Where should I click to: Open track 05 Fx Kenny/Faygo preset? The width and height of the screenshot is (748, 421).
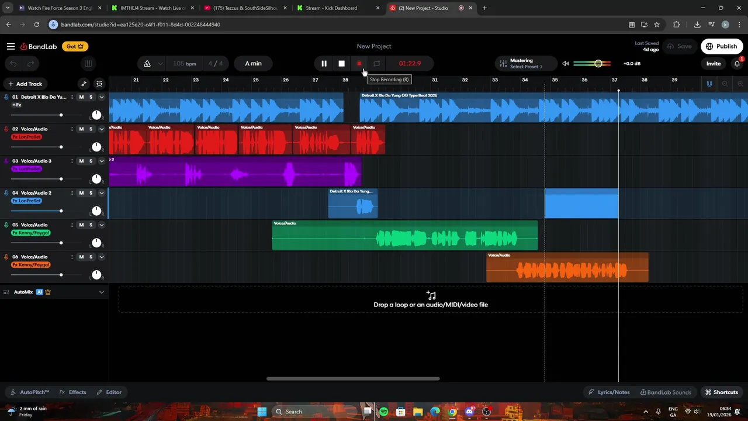(x=30, y=233)
